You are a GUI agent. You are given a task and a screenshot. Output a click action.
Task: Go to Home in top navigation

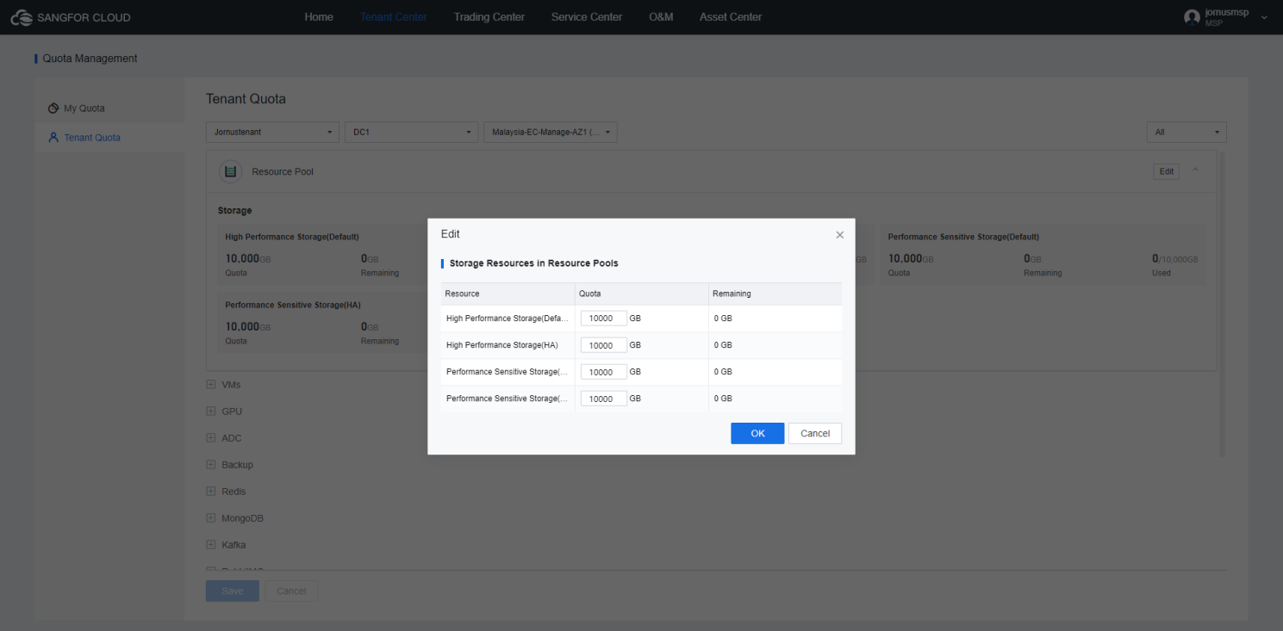click(319, 17)
